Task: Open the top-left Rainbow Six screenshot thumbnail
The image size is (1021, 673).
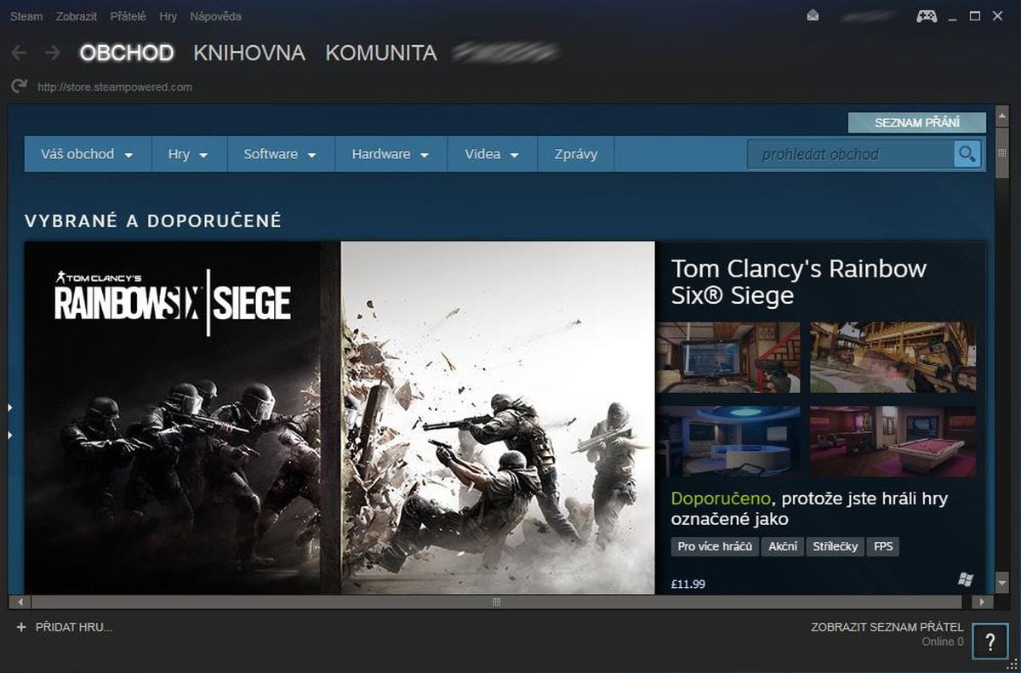Action: click(x=728, y=356)
